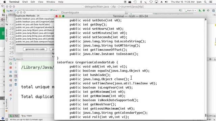Click Make Project build icon
Image resolution: width=216 pixels, height=121 pixels.
pyautogui.click(x=180, y=10)
